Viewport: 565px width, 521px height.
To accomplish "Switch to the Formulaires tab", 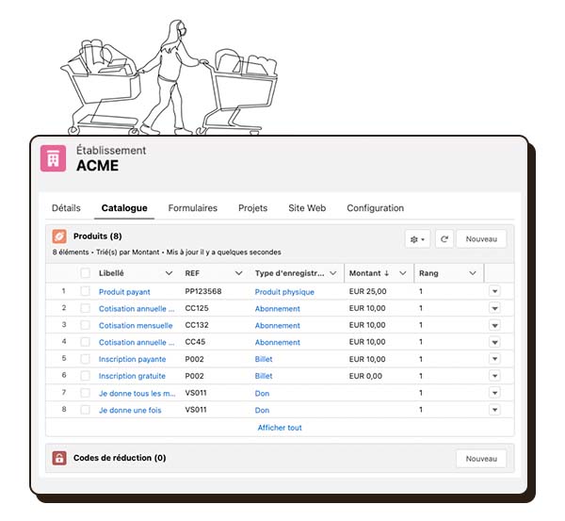I will [x=192, y=208].
